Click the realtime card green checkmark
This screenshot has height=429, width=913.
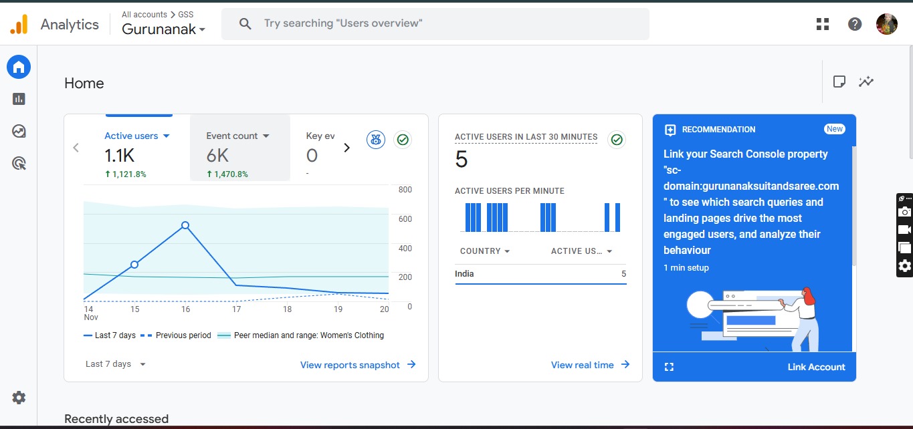617,140
